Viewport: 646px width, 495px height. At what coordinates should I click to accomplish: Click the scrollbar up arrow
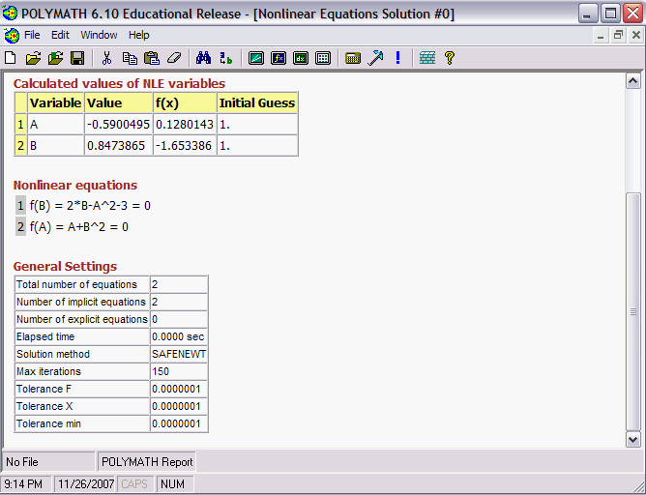pos(633,83)
